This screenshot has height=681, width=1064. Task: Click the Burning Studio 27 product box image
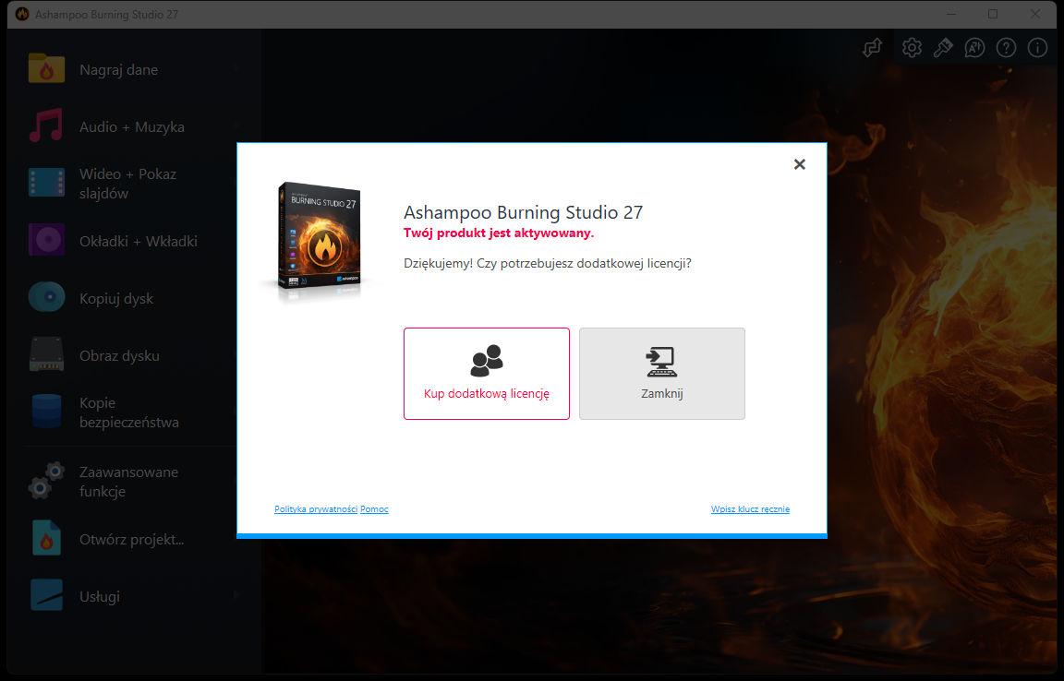pyautogui.click(x=319, y=237)
